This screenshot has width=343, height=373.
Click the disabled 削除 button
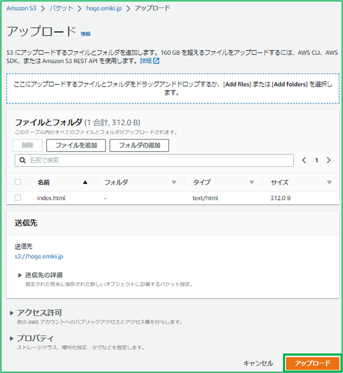pyautogui.click(x=27, y=146)
